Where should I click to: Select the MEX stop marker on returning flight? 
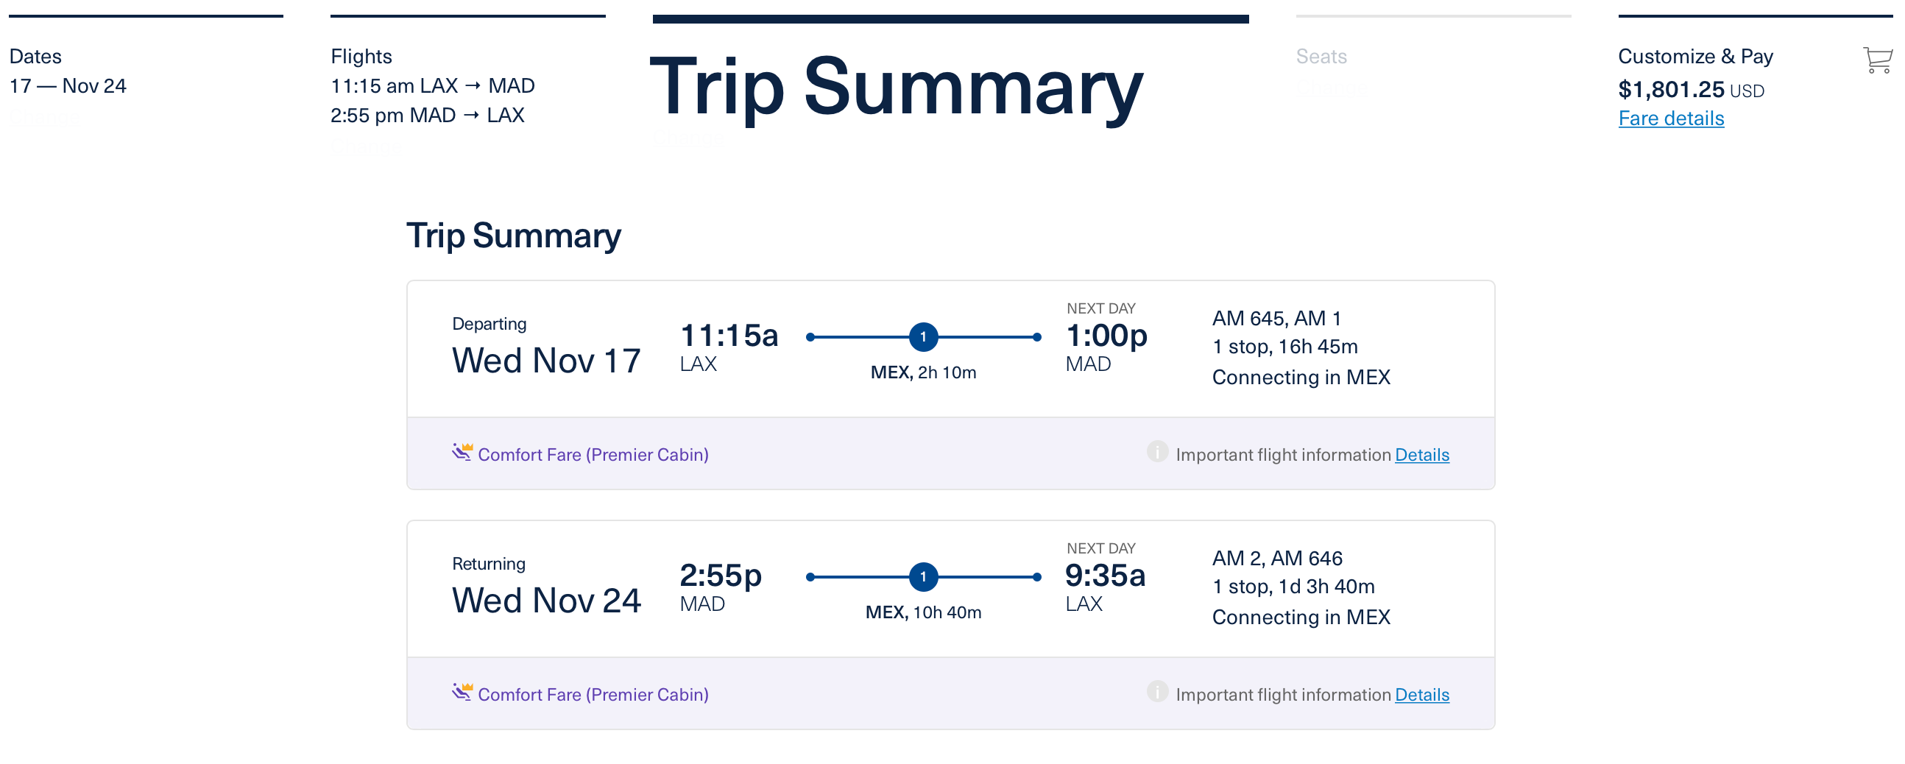point(923,577)
